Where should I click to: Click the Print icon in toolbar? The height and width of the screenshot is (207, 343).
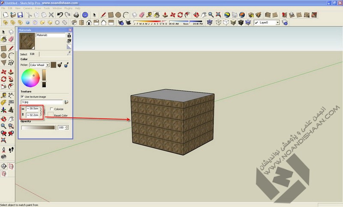(x=76, y=15)
